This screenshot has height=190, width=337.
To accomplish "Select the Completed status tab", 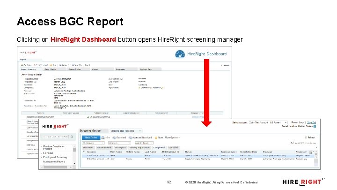I will click(x=159, y=148).
